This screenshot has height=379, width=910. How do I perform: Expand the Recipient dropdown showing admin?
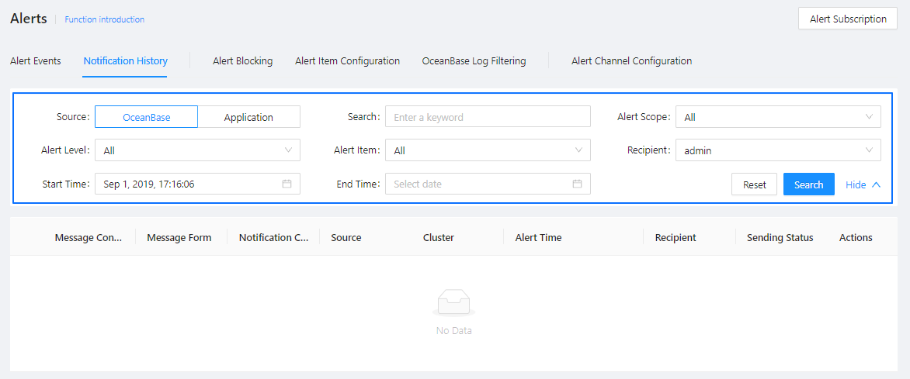coord(778,150)
